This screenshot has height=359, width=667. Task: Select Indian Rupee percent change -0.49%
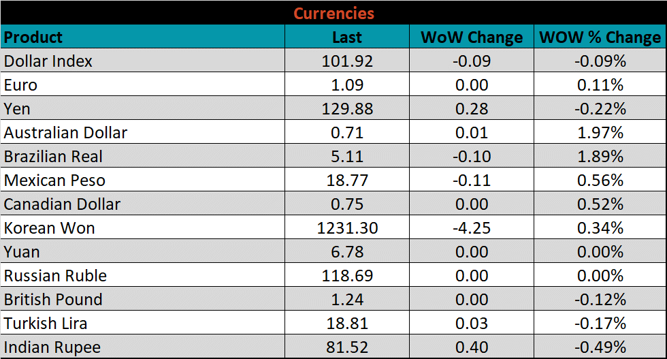click(x=600, y=347)
